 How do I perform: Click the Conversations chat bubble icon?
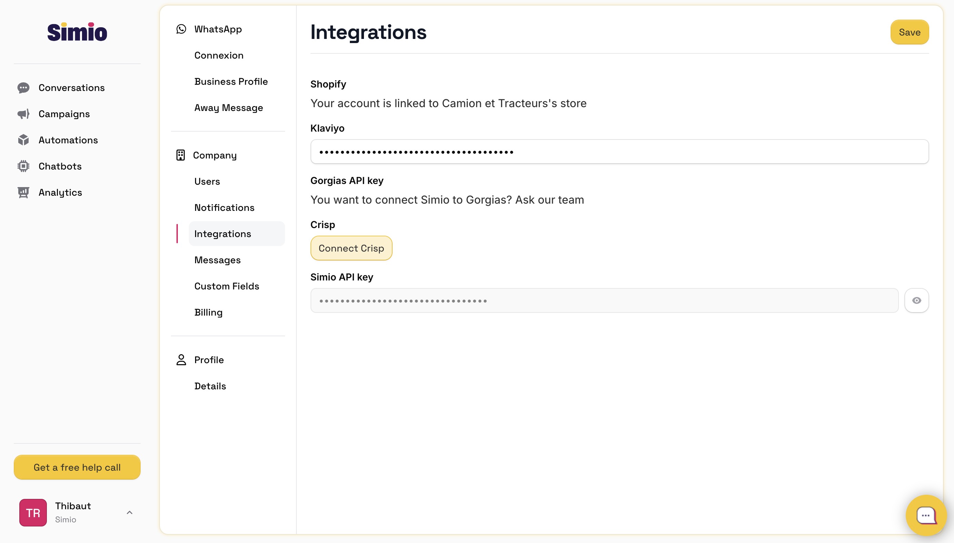pos(23,88)
